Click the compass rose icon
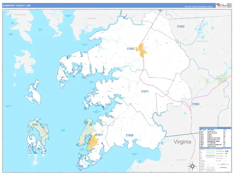The height and width of the screenshot is (176, 234). point(192,166)
